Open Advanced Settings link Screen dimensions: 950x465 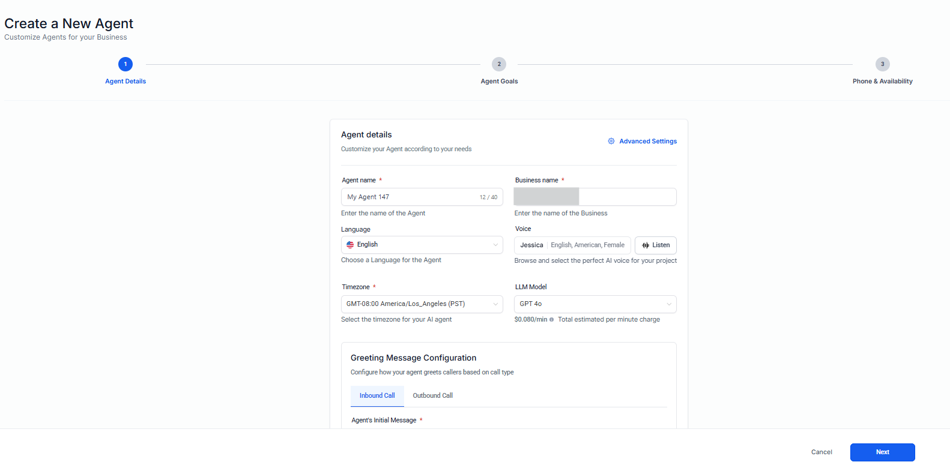[647, 142]
